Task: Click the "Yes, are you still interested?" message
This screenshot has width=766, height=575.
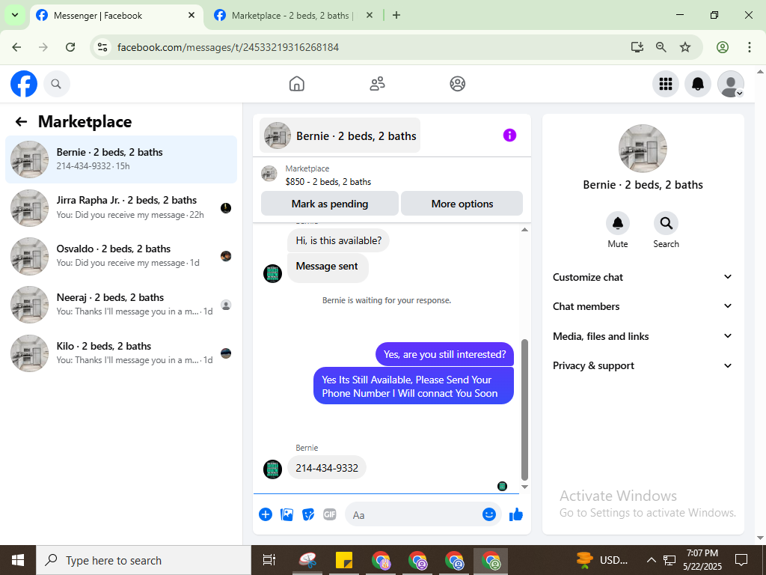Action: tap(444, 354)
